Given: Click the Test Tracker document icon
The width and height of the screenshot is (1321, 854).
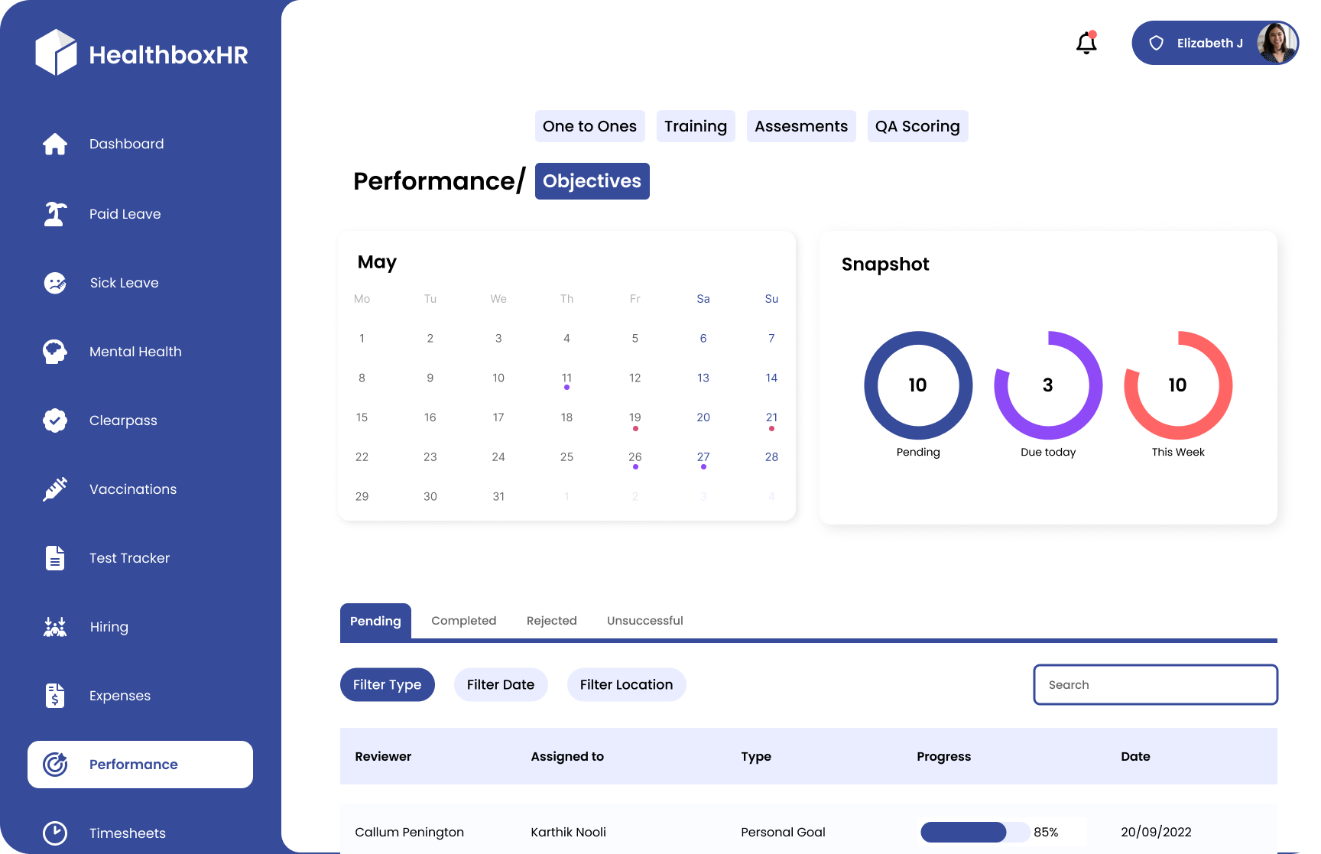Looking at the screenshot, I should click(x=54, y=557).
